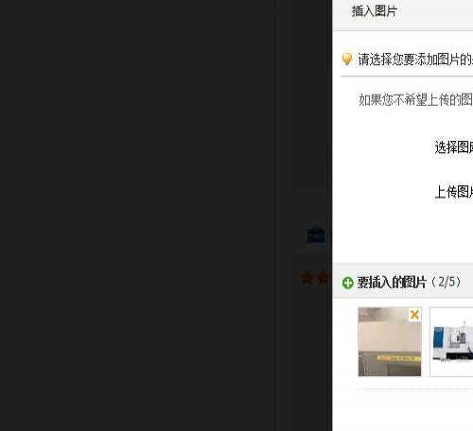Viewport: 473px width, 431px height.
Task: Click the 如果您不希望上传的图 notice text
Action: [x=416, y=100]
